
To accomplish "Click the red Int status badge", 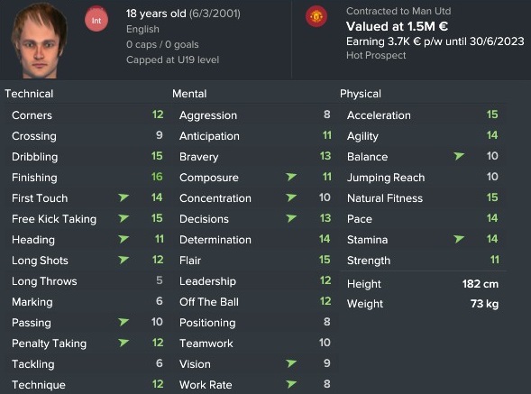I will point(96,20).
